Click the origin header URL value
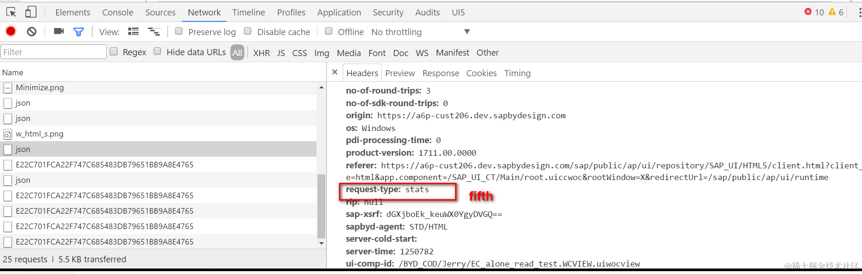Image resolution: width=862 pixels, height=274 pixels. point(471,115)
